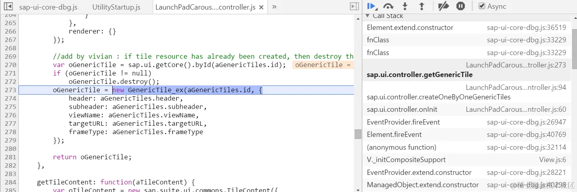Viewport: 577px width, 192px height.
Task: Show more open file tabs
Action: pos(274,6)
